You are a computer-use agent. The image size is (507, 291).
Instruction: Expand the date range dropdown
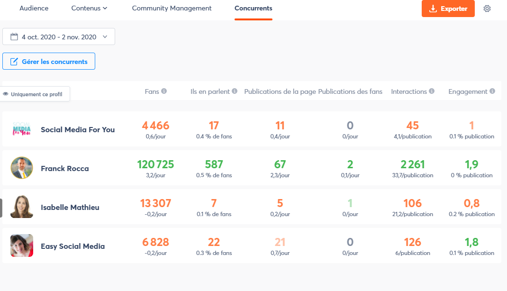click(x=105, y=37)
